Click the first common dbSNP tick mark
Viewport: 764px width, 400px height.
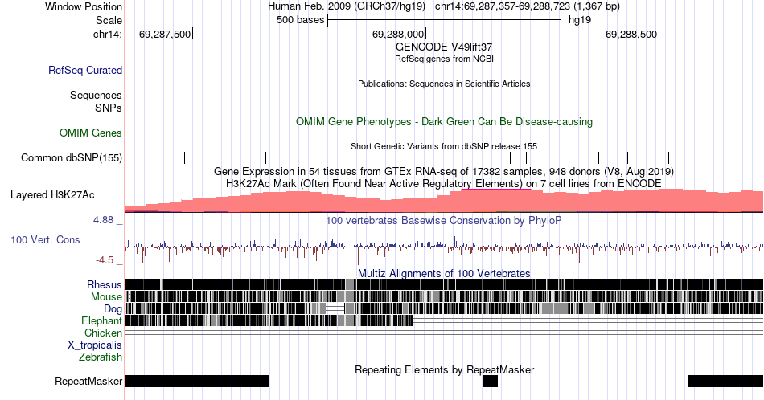[185, 157]
